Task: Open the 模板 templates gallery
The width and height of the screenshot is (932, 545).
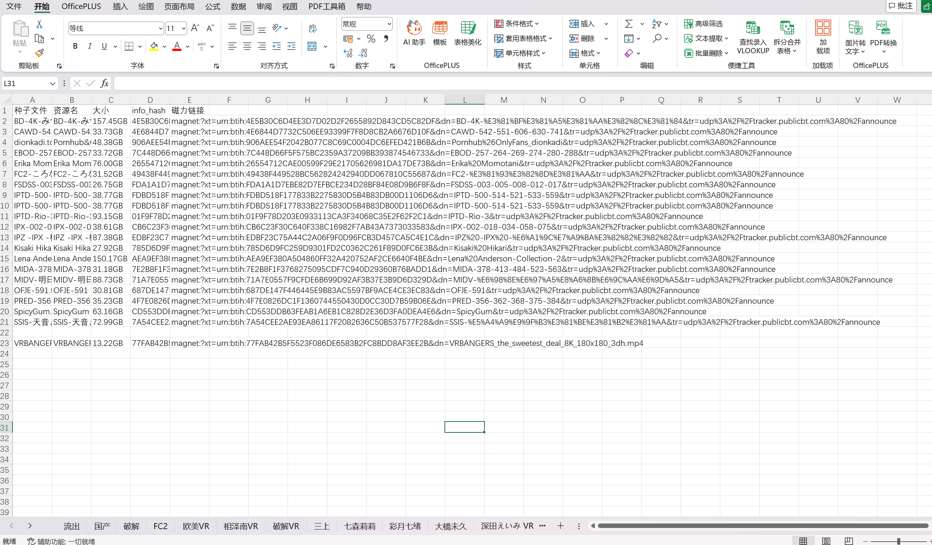Action: [x=440, y=33]
